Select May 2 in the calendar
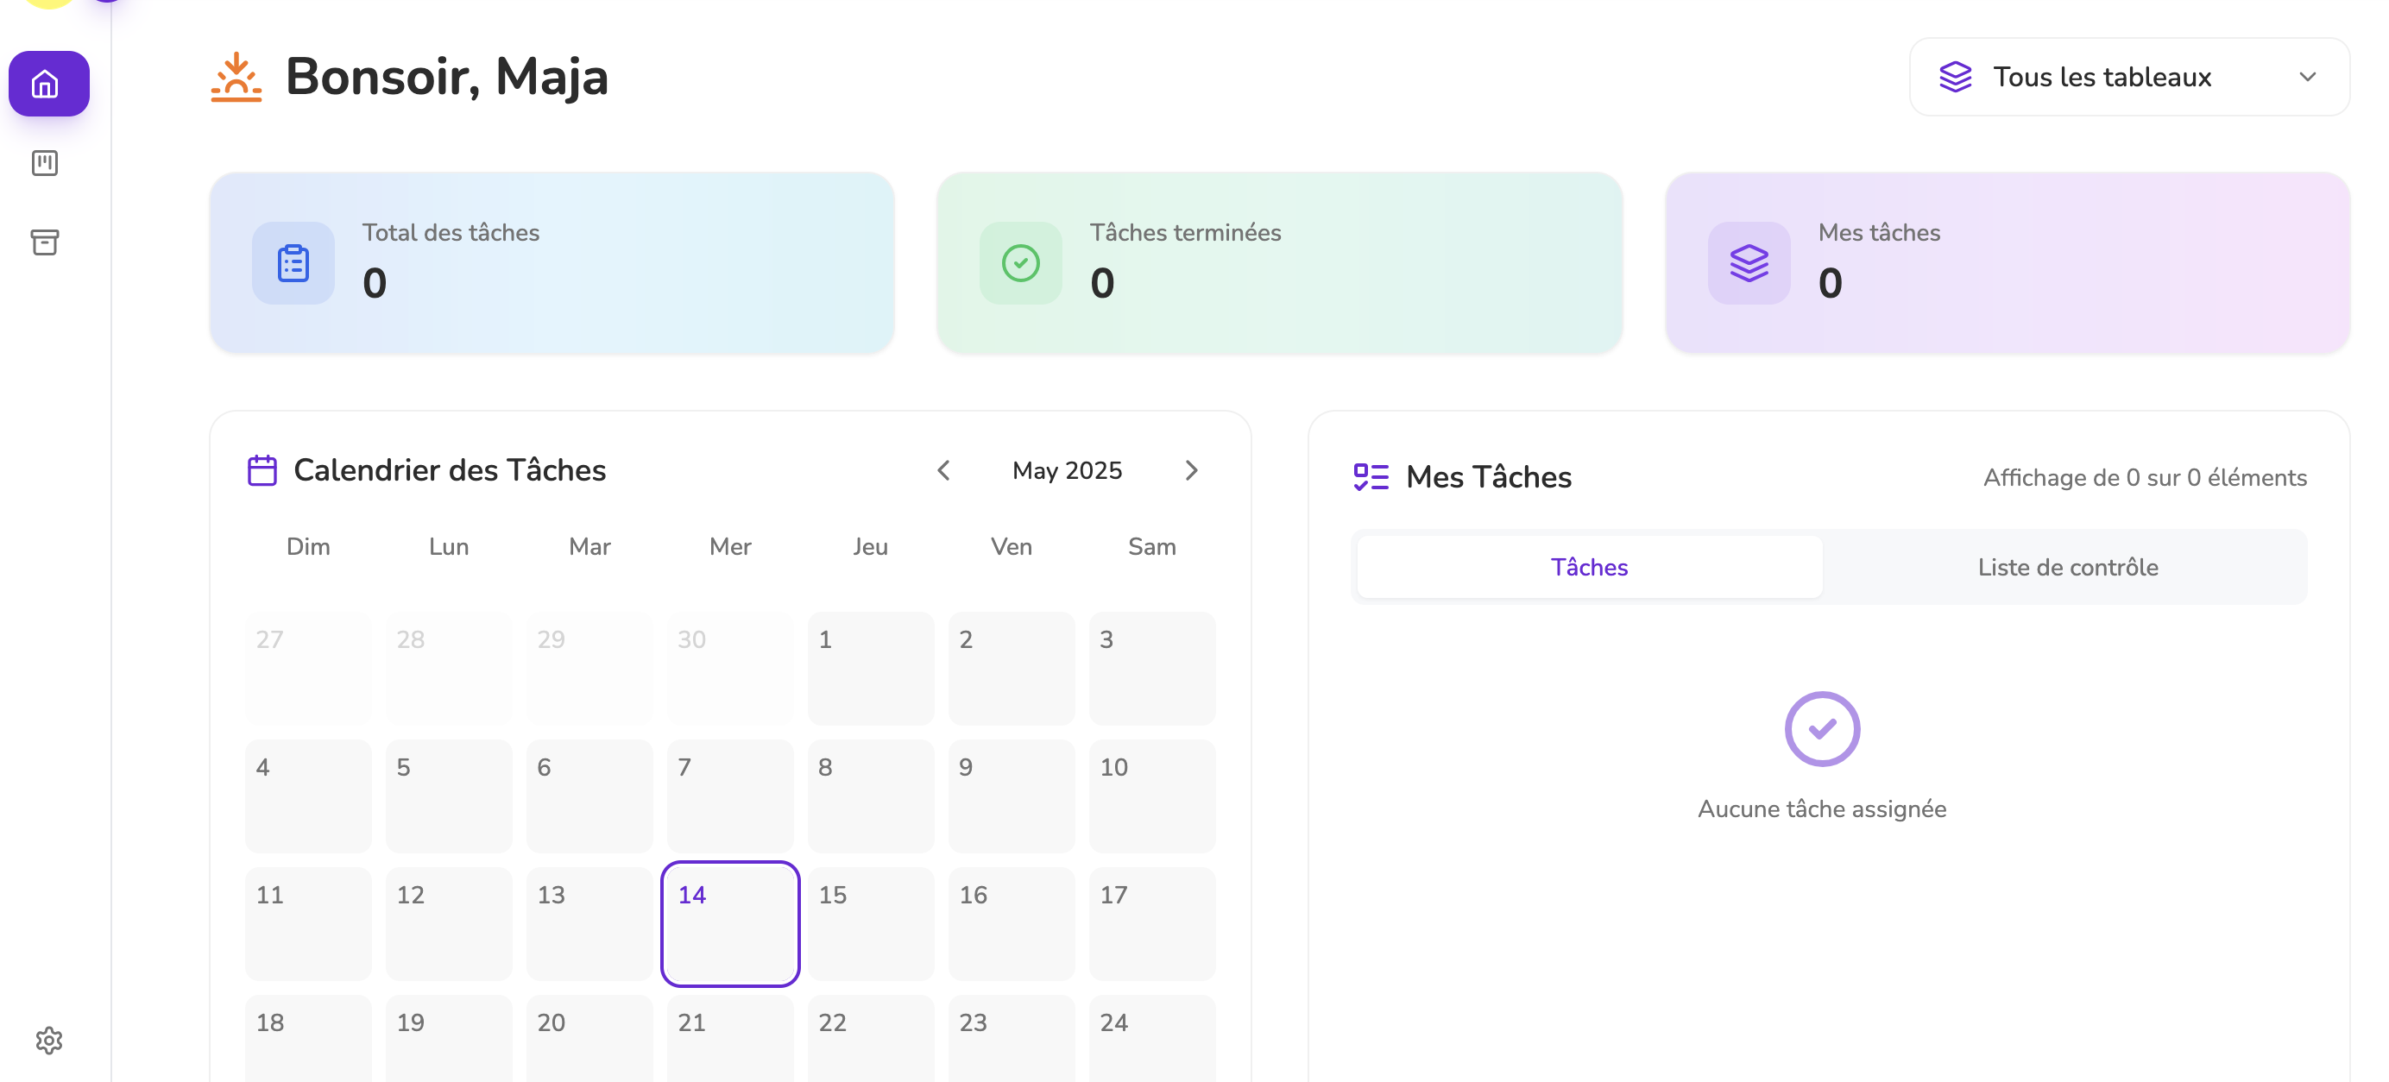The width and height of the screenshot is (2389, 1082). click(x=1012, y=669)
